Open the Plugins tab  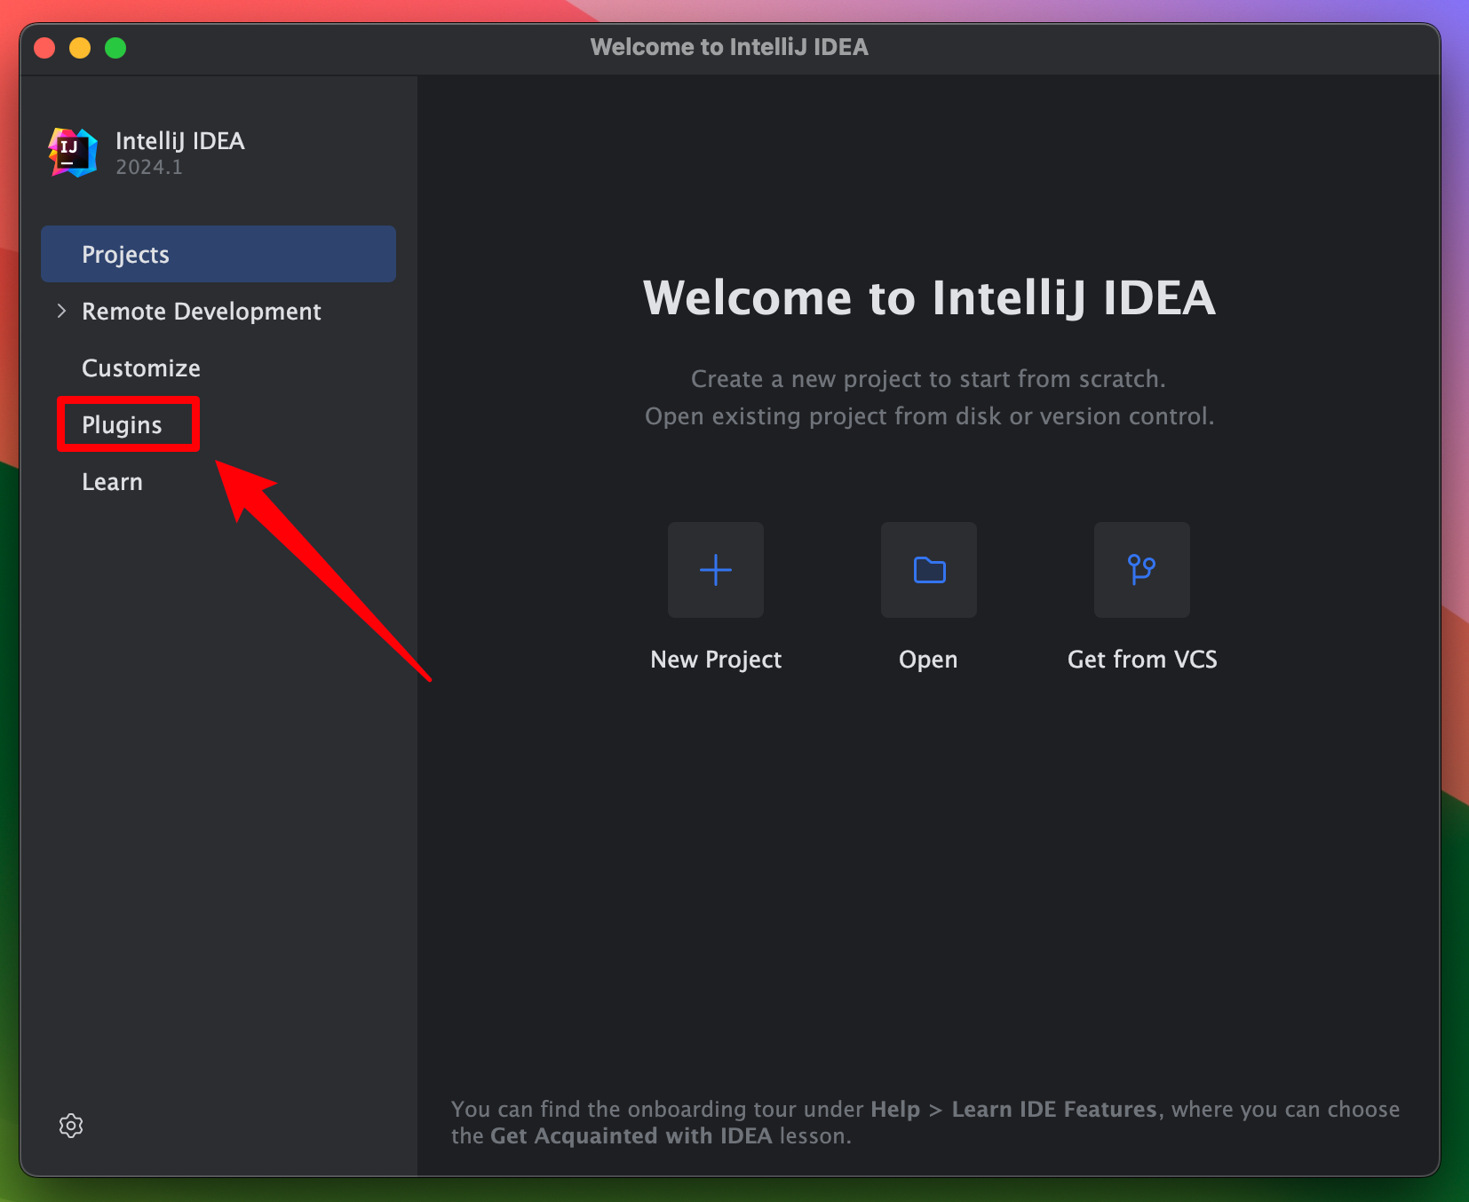click(x=123, y=425)
